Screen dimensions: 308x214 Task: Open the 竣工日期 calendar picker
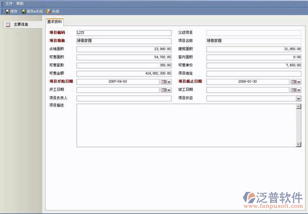pyautogui.click(x=296, y=90)
